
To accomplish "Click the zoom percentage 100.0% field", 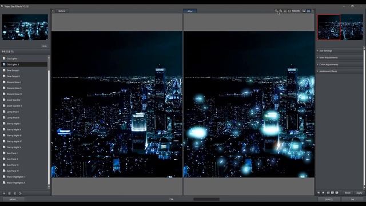I will click(296, 11).
